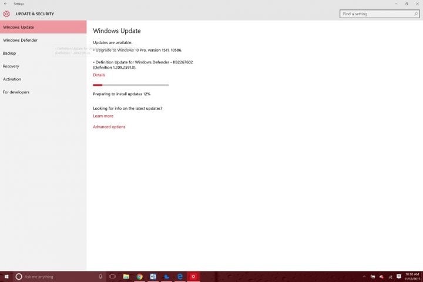
Task: Open Microsoft Word from the taskbar
Action: [x=153, y=277]
